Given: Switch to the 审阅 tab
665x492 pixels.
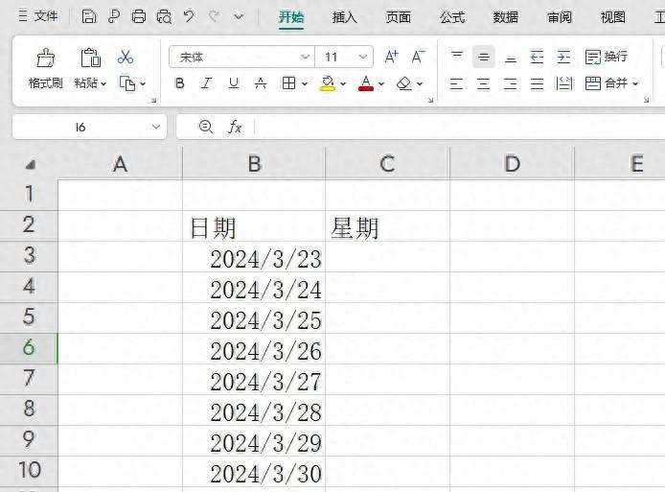Looking at the screenshot, I should [560, 17].
